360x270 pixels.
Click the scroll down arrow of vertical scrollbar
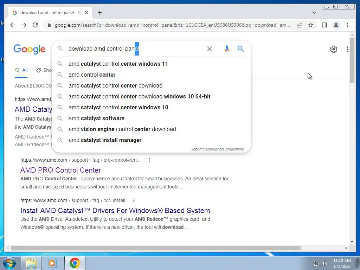pyautogui.click(x=352, y=242)
